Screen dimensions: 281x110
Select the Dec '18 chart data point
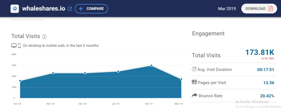pyautogui.click(x=85, y=73)
